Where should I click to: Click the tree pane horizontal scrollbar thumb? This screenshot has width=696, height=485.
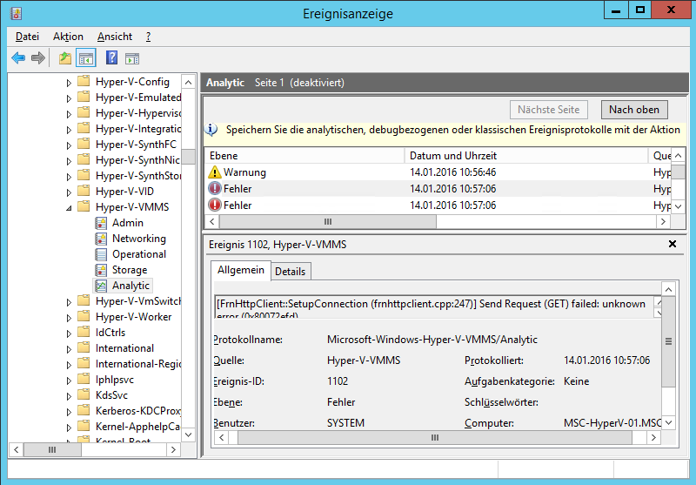coord(52,450)
